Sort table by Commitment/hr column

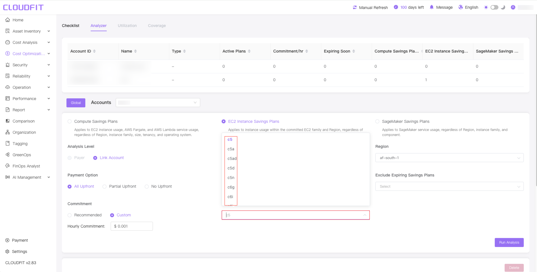[307, 51]
